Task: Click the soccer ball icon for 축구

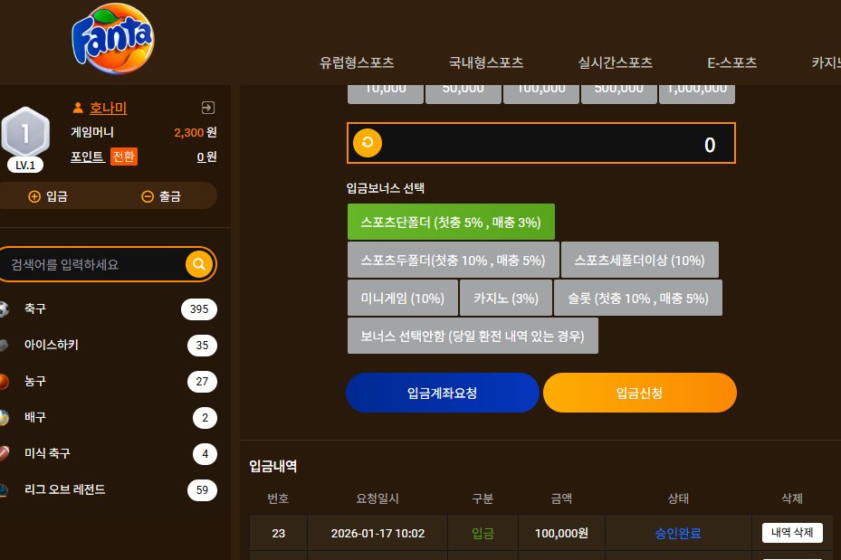Action: tap(4, 309)
